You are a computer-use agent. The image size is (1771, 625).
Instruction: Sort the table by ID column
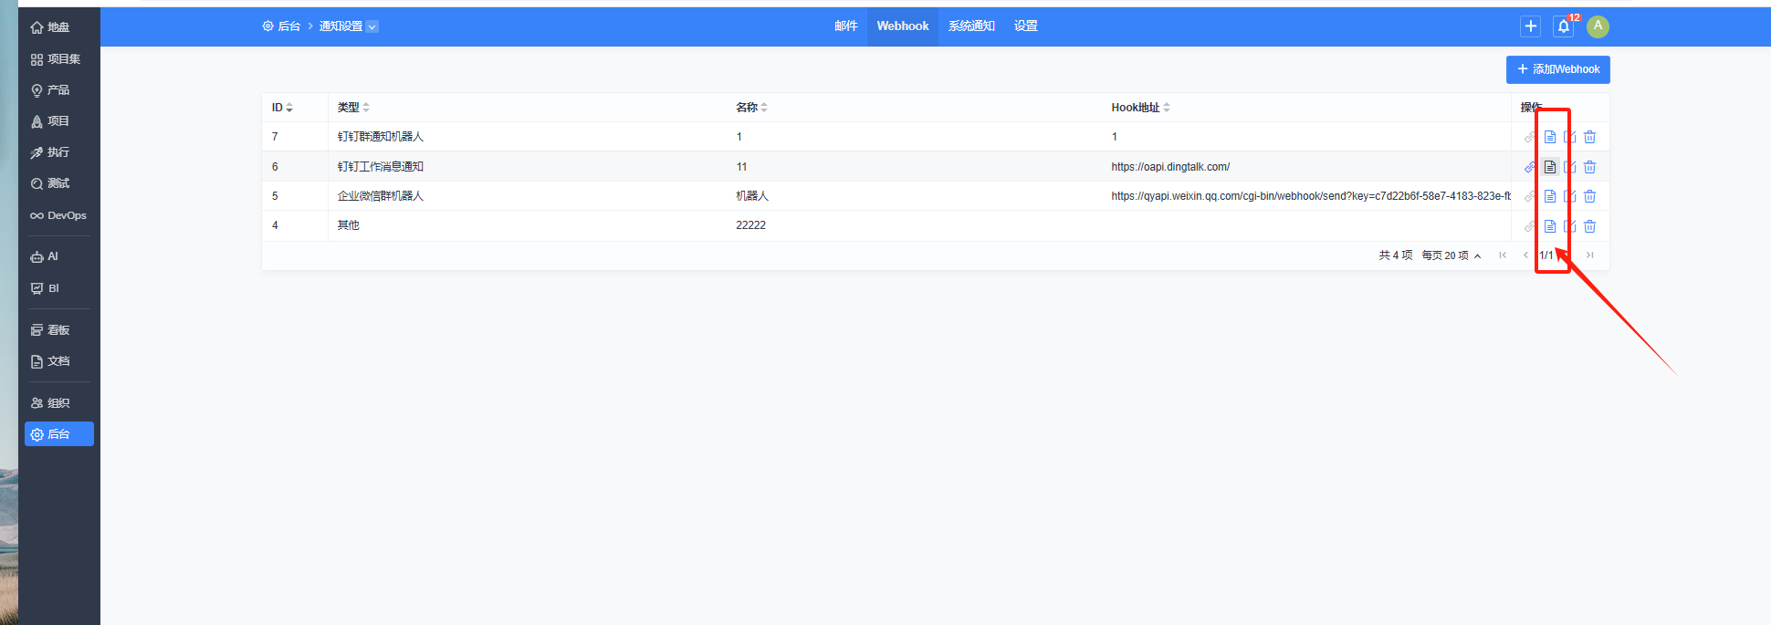tap(282, 108)
